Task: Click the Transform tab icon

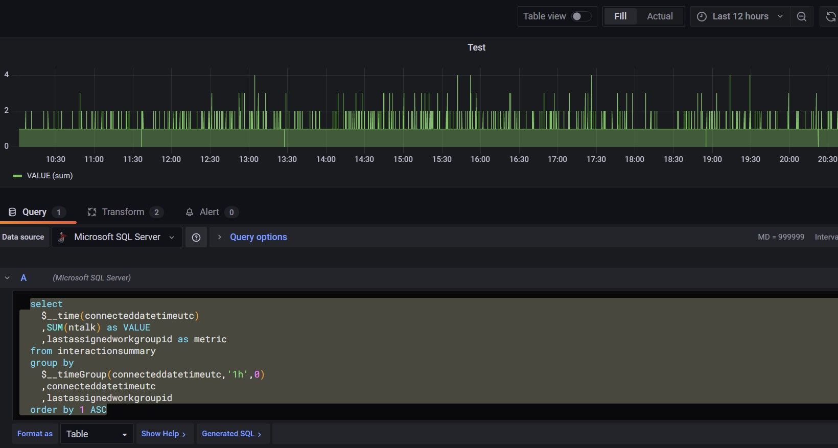Action: 92,212
